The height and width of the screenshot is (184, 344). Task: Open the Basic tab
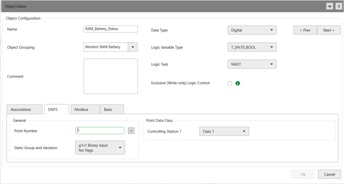[112, 109]
